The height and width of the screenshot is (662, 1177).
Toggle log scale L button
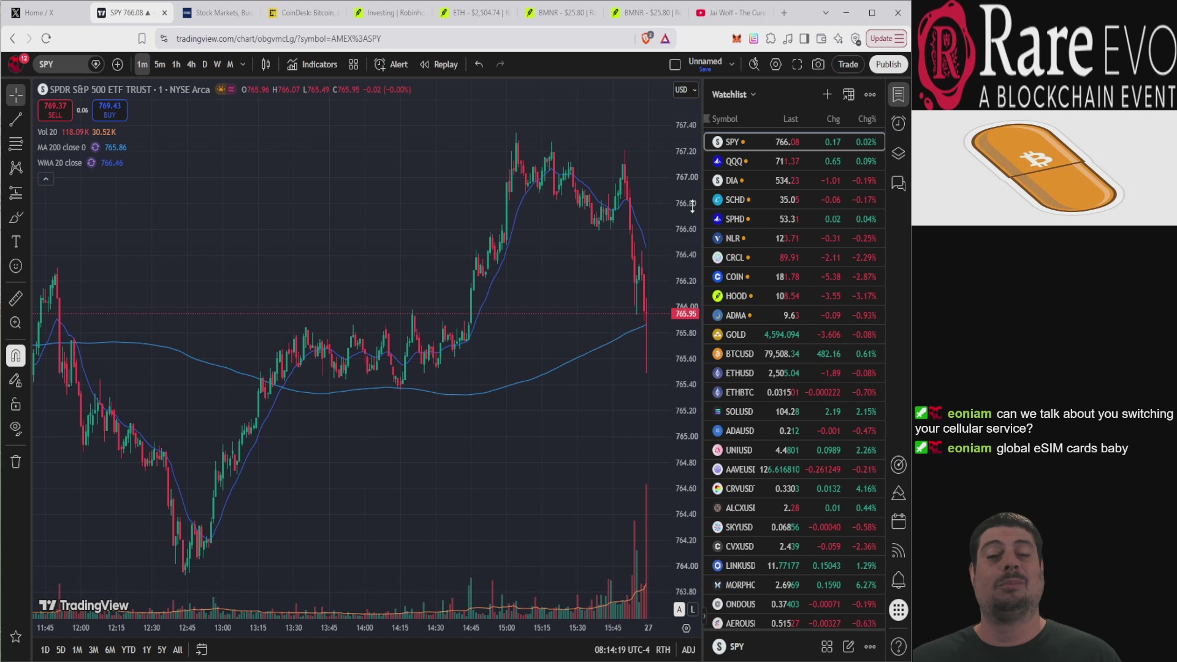tap(693, 609)
